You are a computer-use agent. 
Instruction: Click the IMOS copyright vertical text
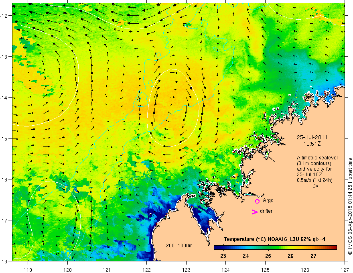coord(350,206)
